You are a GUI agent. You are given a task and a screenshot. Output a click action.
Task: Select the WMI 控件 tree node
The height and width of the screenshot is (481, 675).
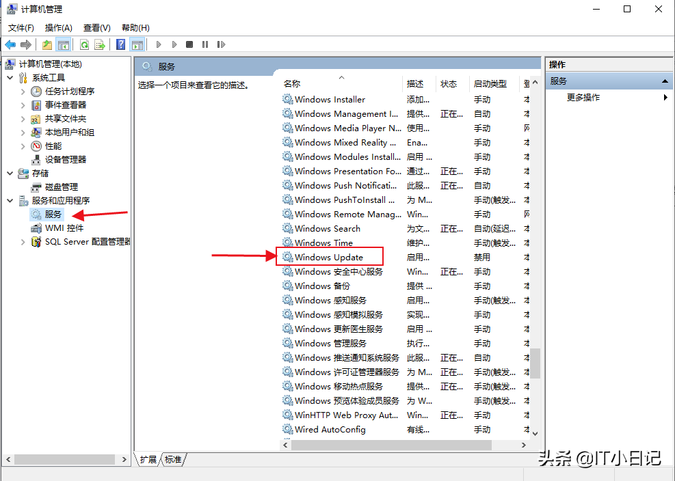(64, 228)
